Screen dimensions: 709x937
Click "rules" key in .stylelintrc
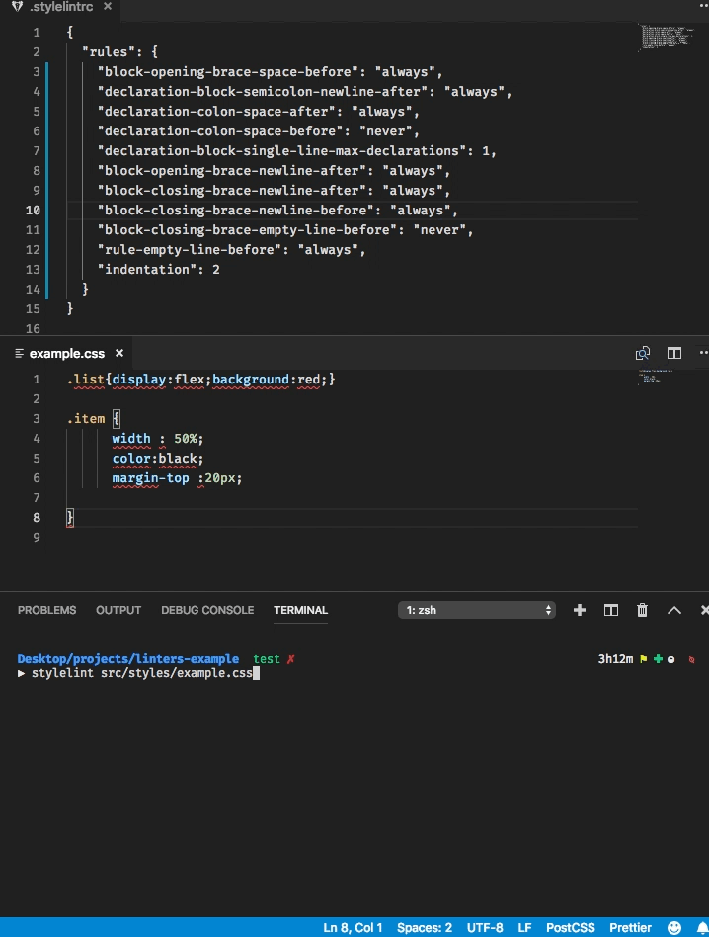109,52
